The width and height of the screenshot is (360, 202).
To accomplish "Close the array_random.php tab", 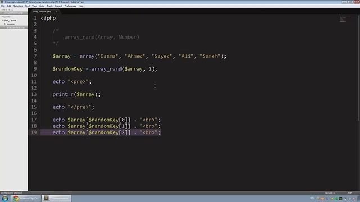I will pos(56,11).
